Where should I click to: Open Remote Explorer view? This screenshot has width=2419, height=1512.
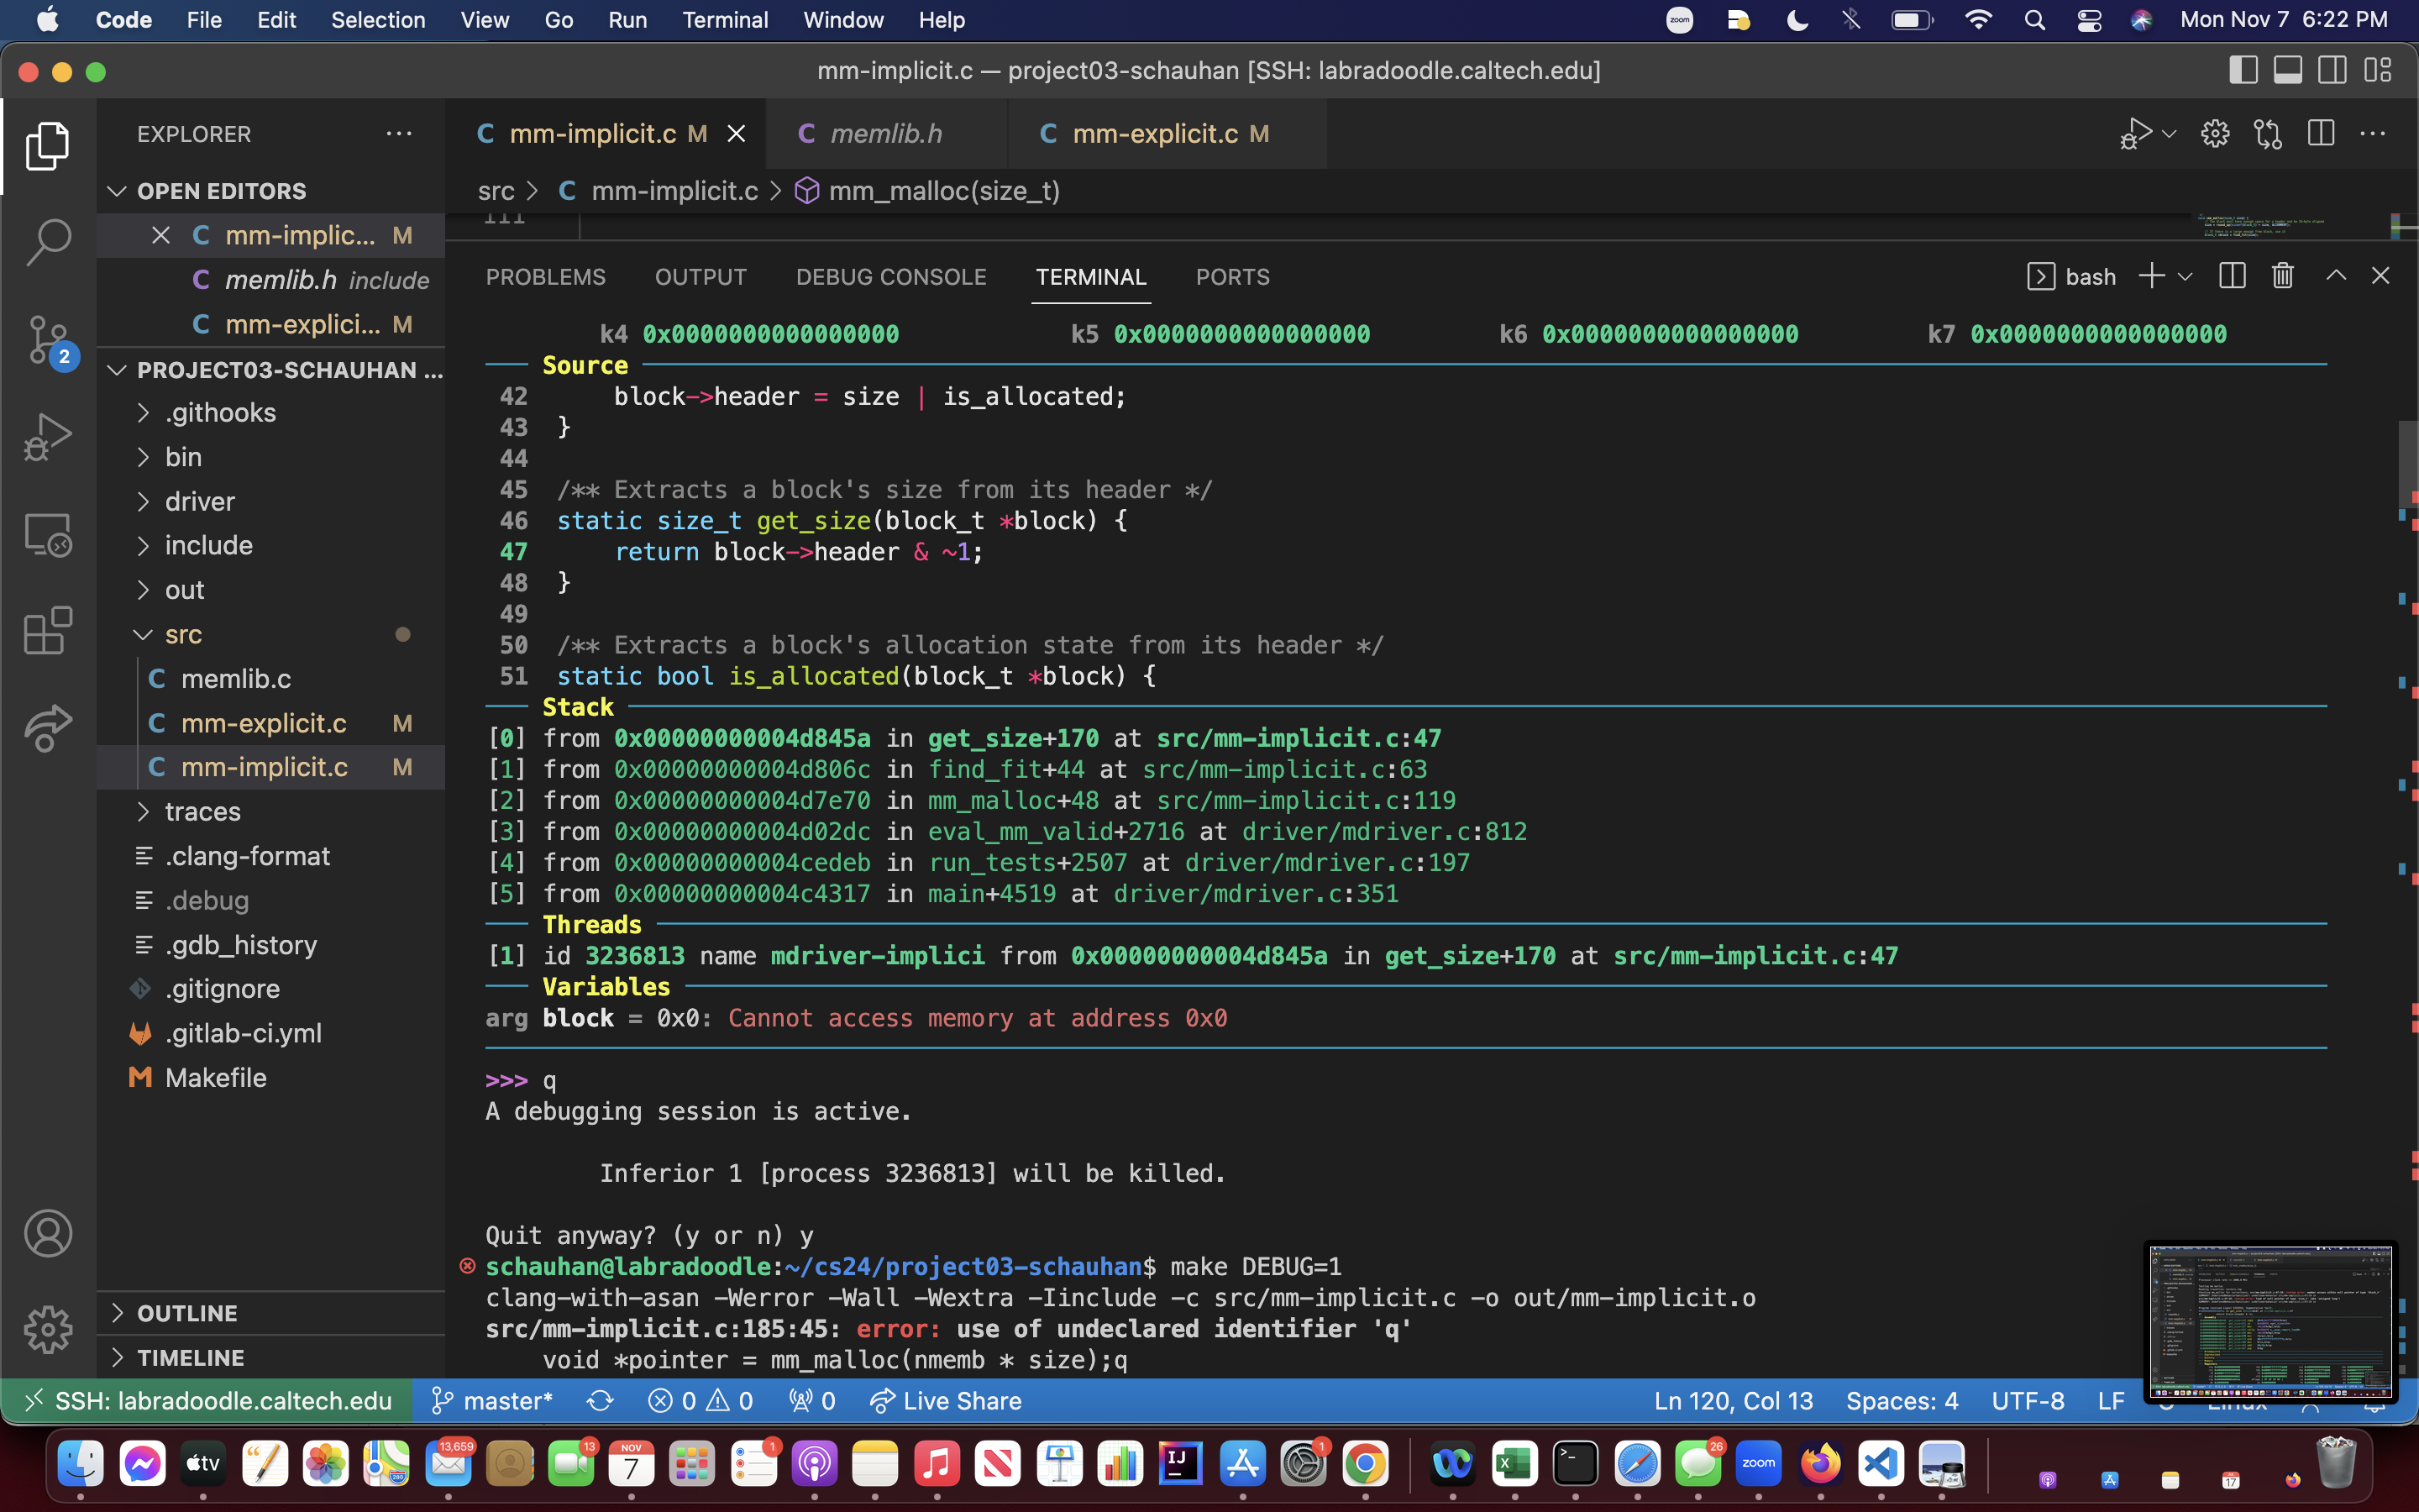tap(48, 535)
